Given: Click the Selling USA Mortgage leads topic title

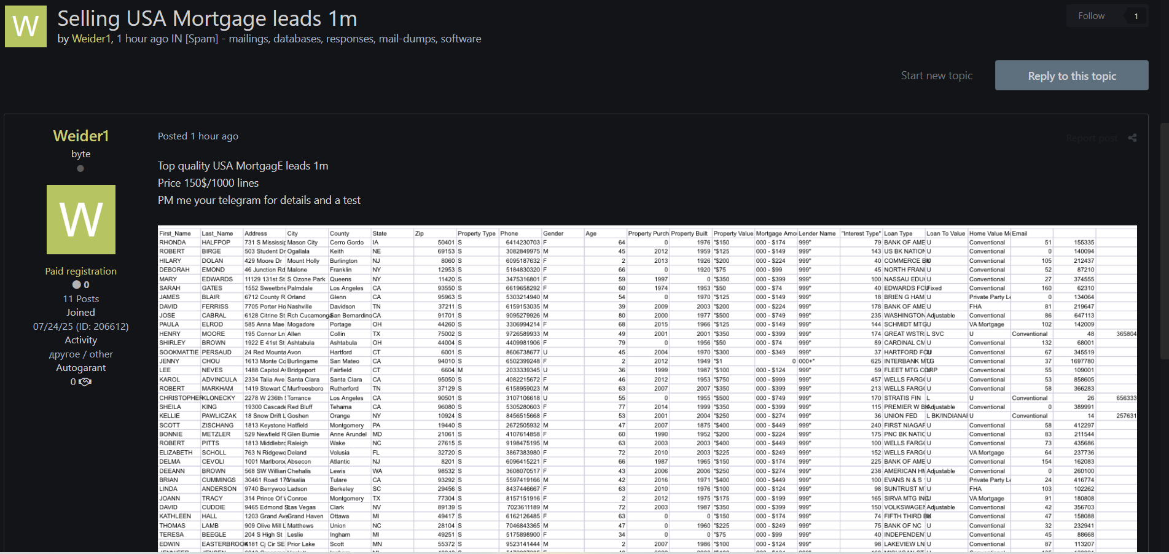Looking at the screenshot, I should [x=207, y=18].
